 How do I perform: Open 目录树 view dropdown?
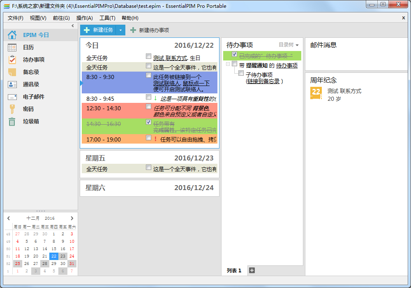pyautogui.click(x=289, y=45)
